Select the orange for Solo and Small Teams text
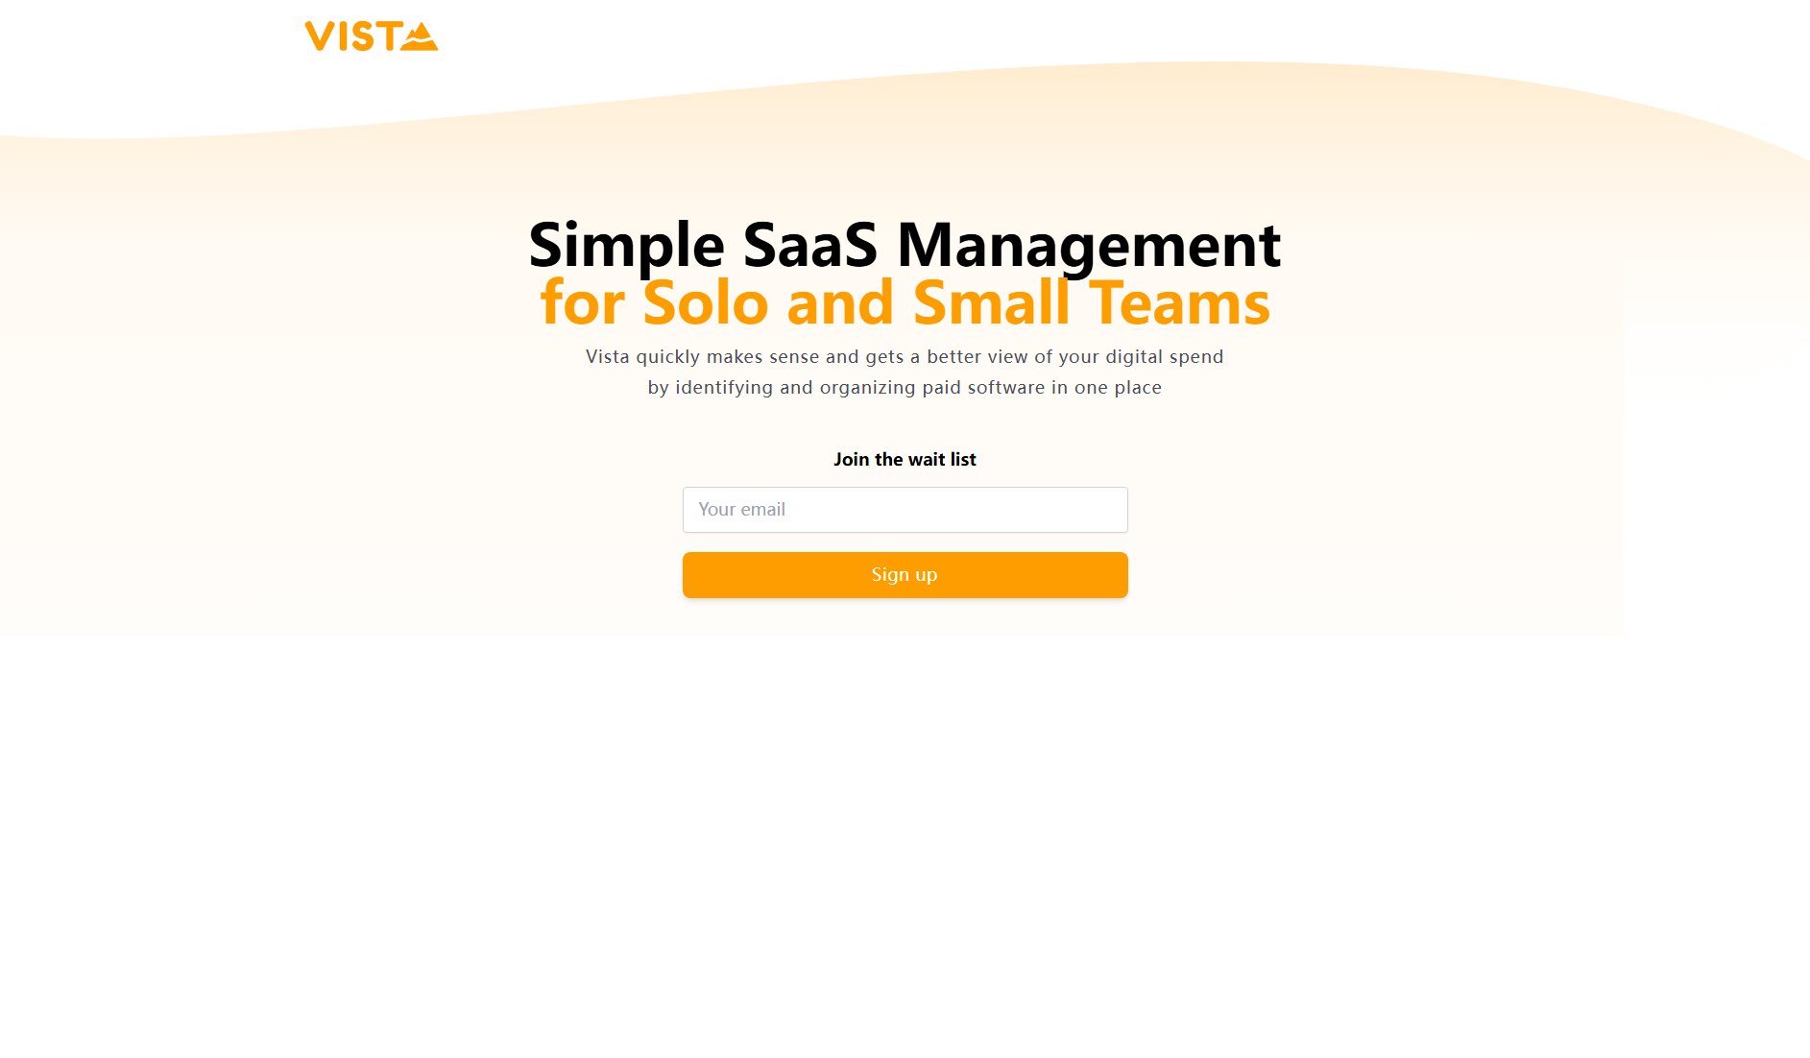This screenshot has width=1810, height=1058. (904, 303)
